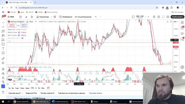Open the Тестер стратегий tab
The image size is (185, 104).
47,93
